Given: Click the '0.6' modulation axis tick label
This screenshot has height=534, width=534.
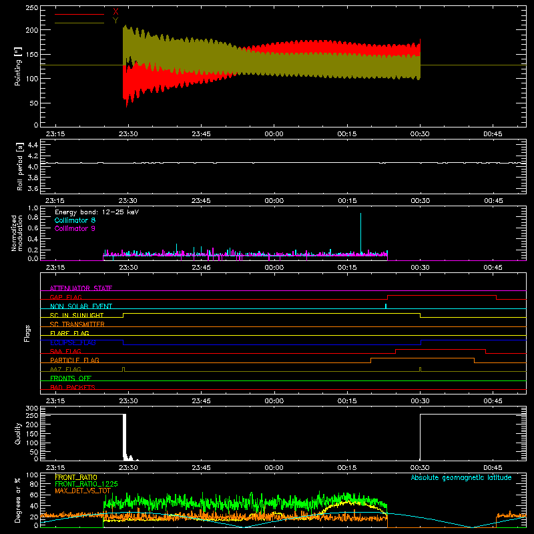Looking at the screenshot, I should [x=33, y=228].
